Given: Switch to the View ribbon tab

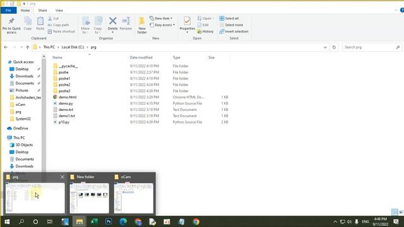Looking at the screenshot, I should 59,10.
